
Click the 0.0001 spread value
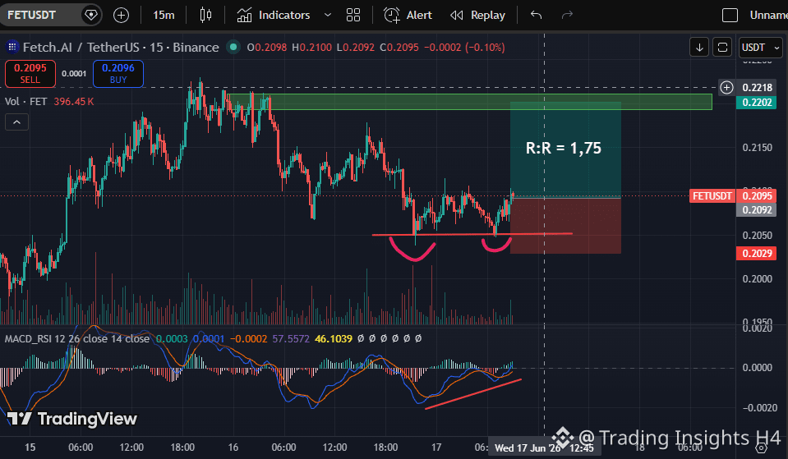[x=74, y=73]
